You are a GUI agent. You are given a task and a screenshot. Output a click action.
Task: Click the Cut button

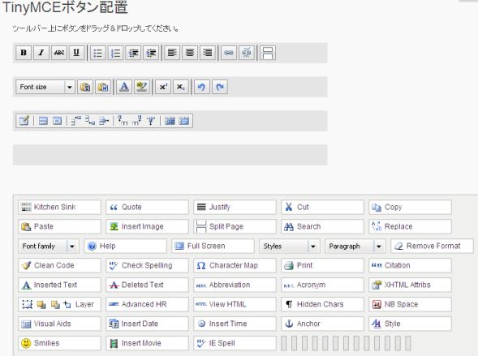pos(322,207)
